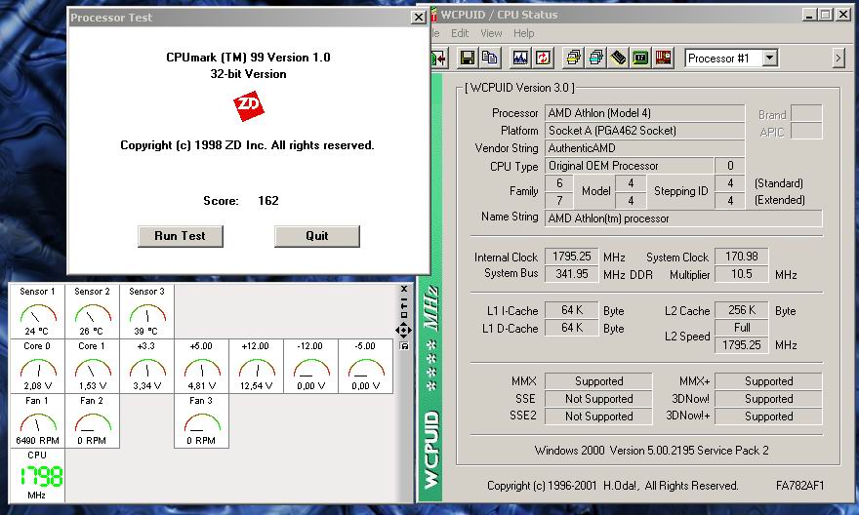Click the -5.00 voltage gauge
Screen dimensions: 859x515
coord(365,366)
